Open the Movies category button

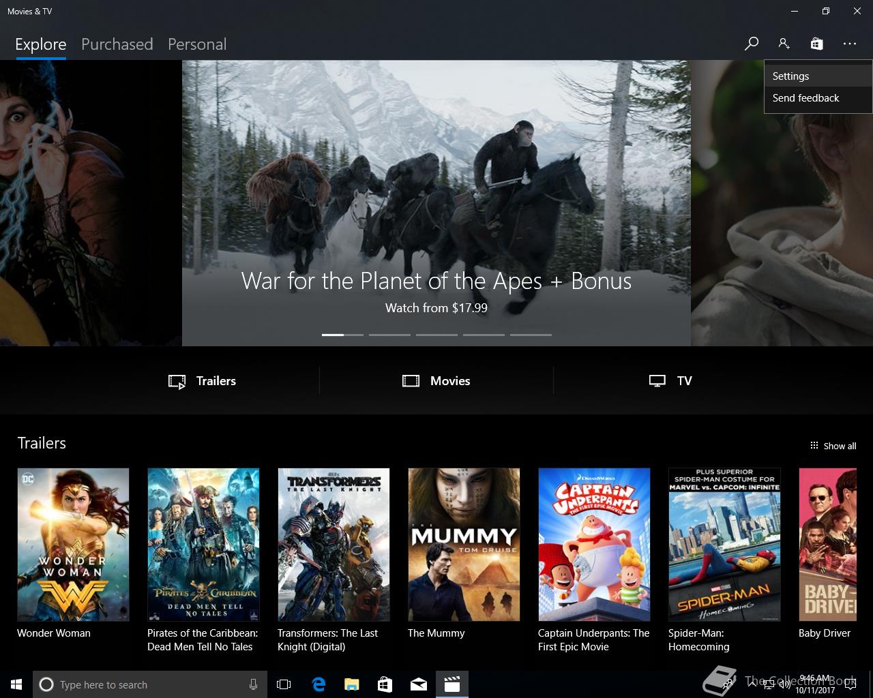click(x=436, y=381)
